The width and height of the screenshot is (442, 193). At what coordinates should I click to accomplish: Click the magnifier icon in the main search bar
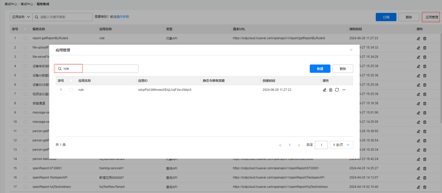tap(36, 17)
